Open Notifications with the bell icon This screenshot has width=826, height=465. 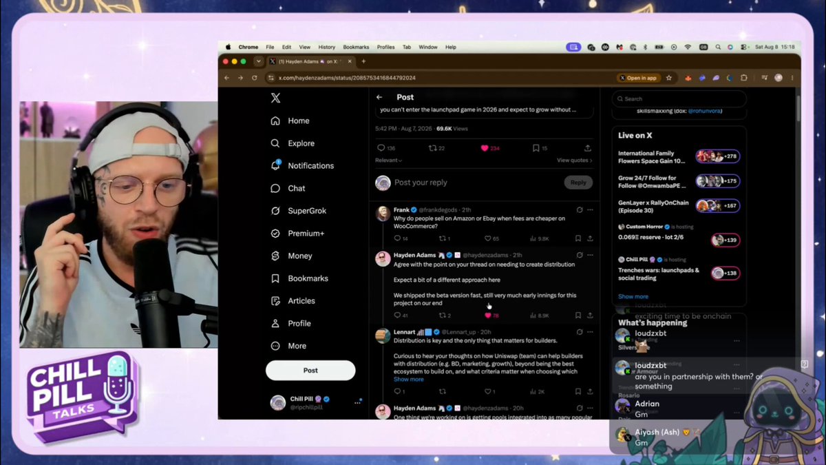click(x=302, y=165)
